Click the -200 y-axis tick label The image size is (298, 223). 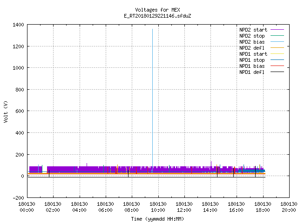pyautogui.click(x=18, y=198)
